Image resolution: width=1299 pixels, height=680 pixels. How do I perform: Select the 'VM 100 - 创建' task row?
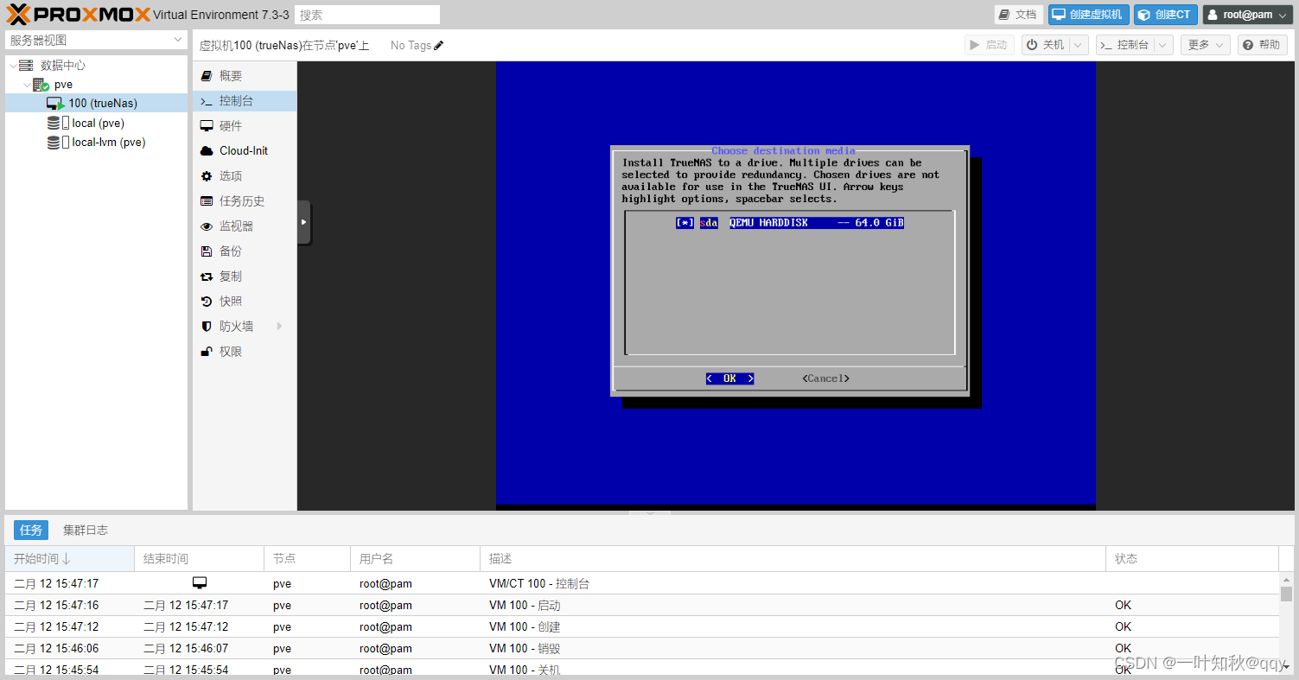(642, 626)
